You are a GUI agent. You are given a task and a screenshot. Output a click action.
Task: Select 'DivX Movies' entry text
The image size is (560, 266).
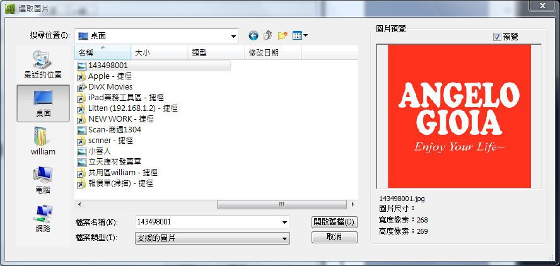pos(110,87)
